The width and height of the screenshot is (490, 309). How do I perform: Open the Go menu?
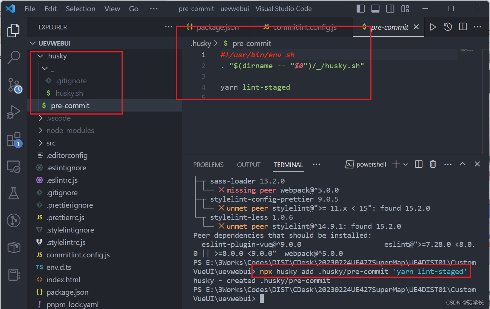click(x=134, y=9)
